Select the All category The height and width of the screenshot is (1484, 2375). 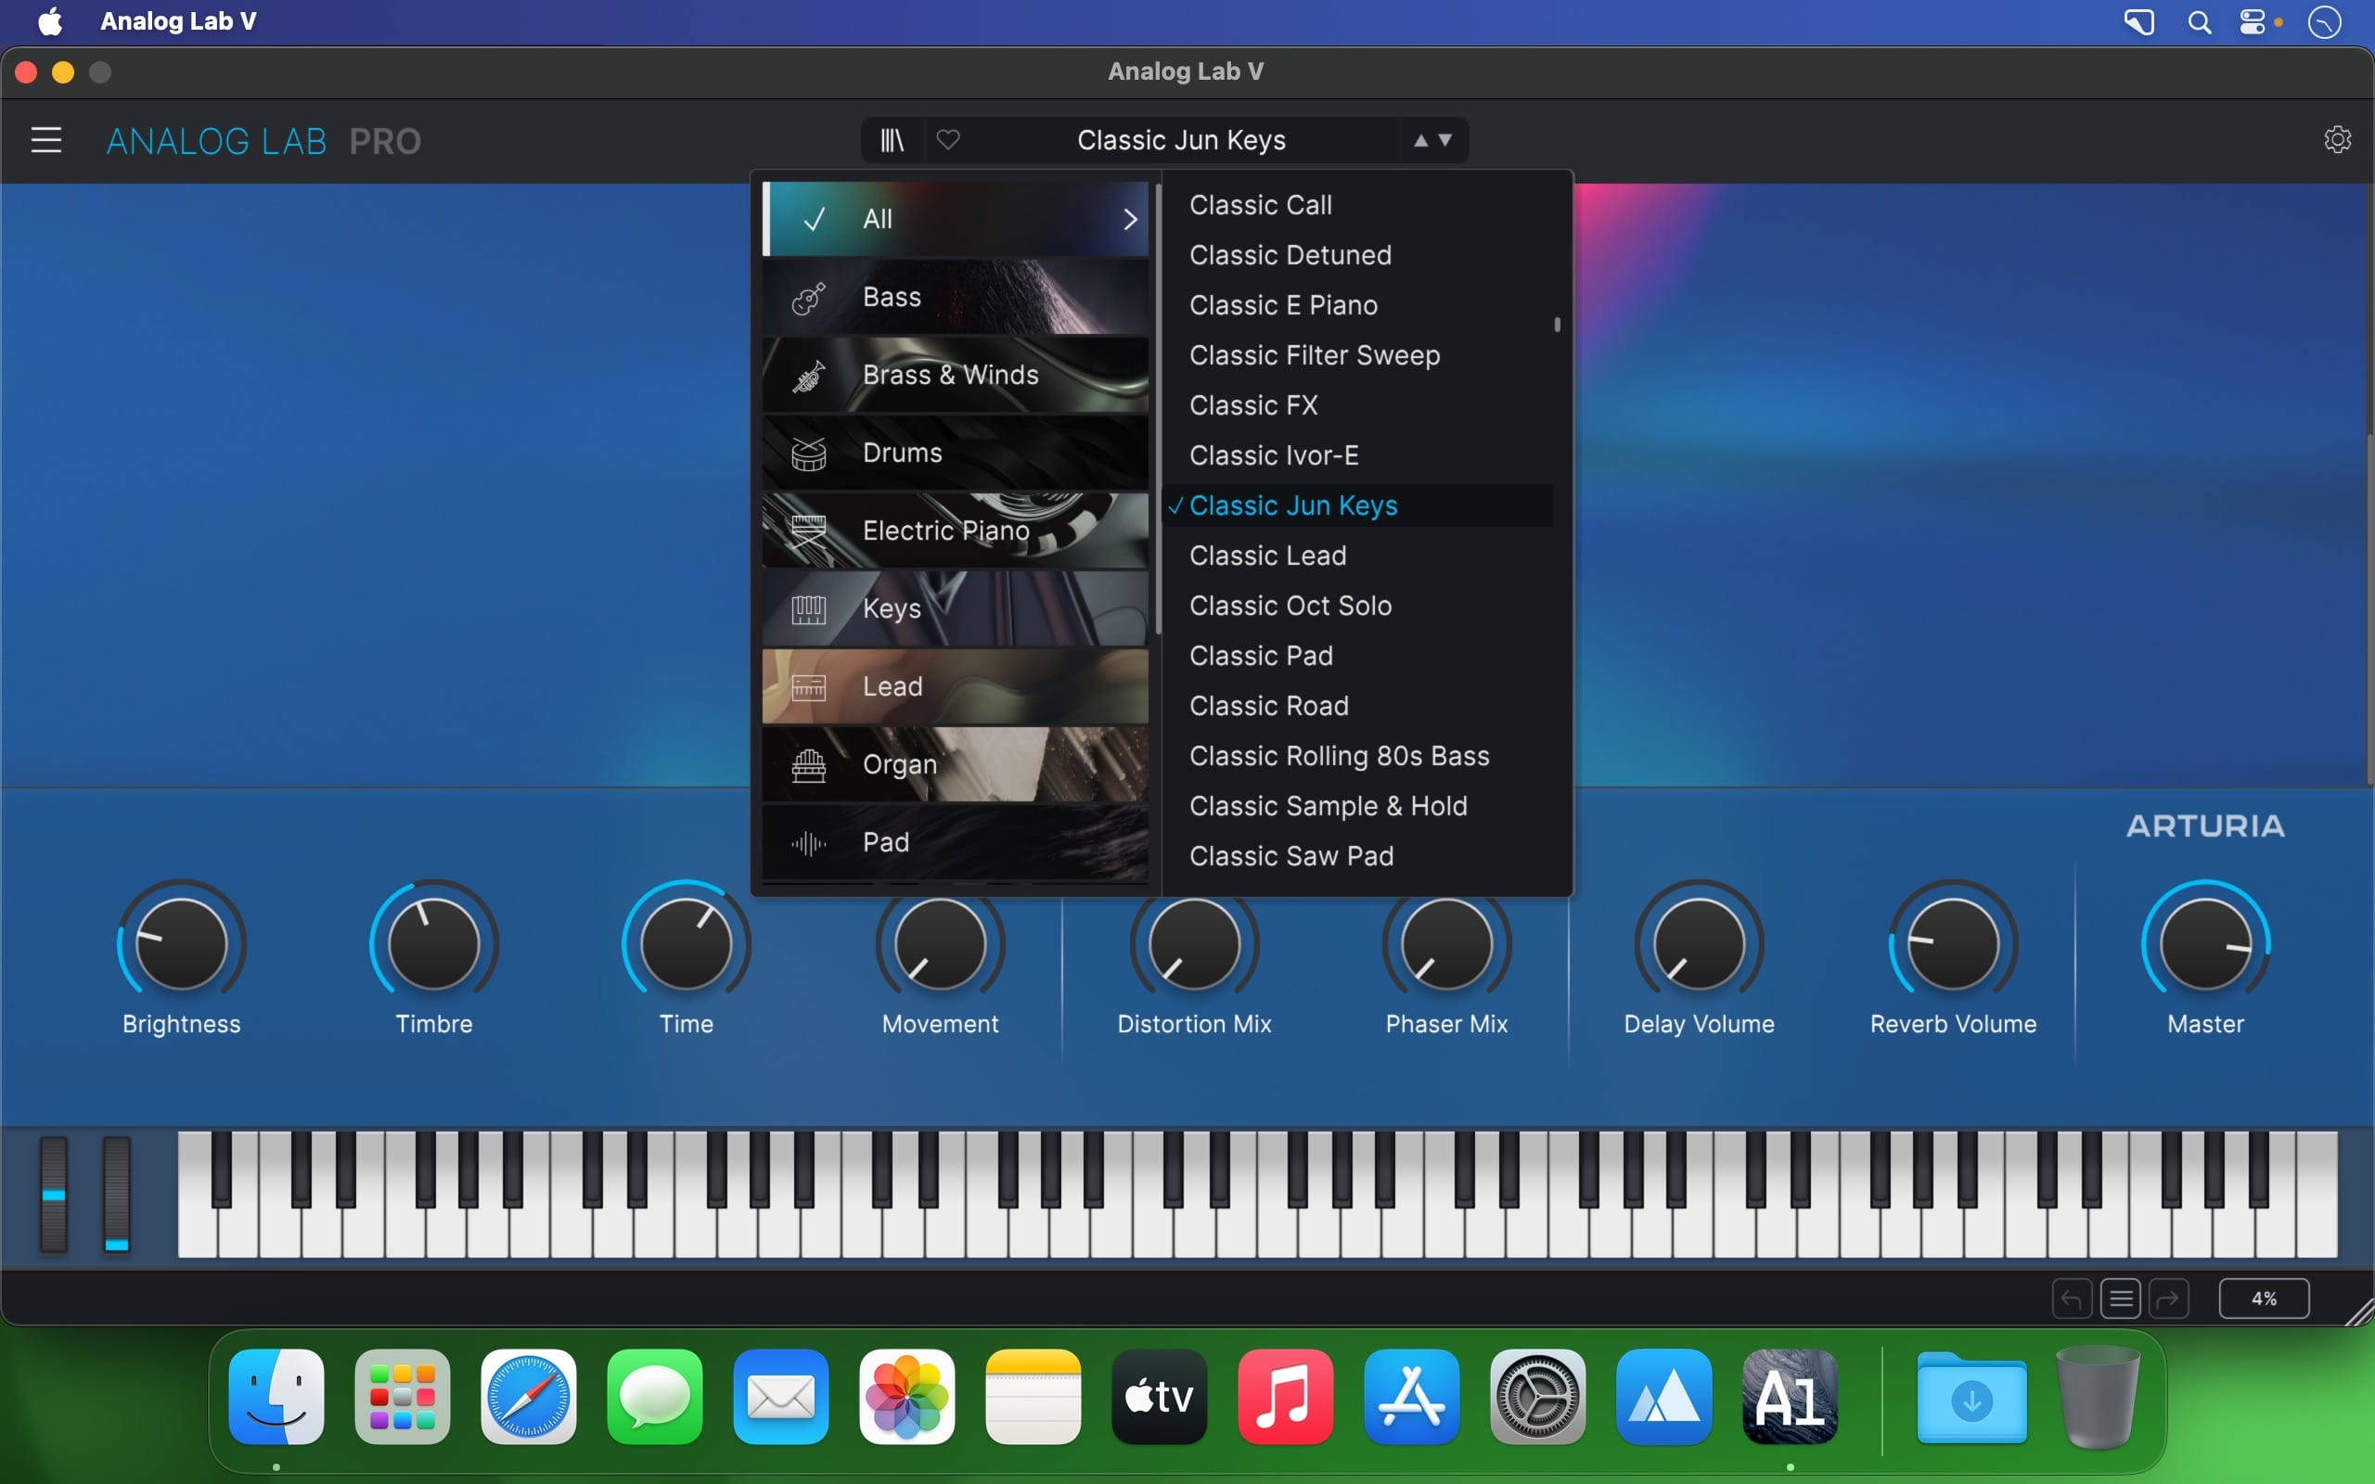click(955, 219)
